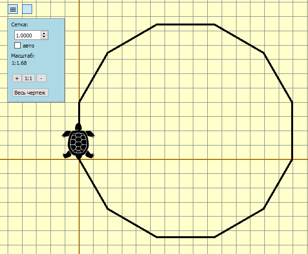Click the bottom horizontal edge of the polygon
The width and height of the screenshot is (308, 254).
point(185,237)
